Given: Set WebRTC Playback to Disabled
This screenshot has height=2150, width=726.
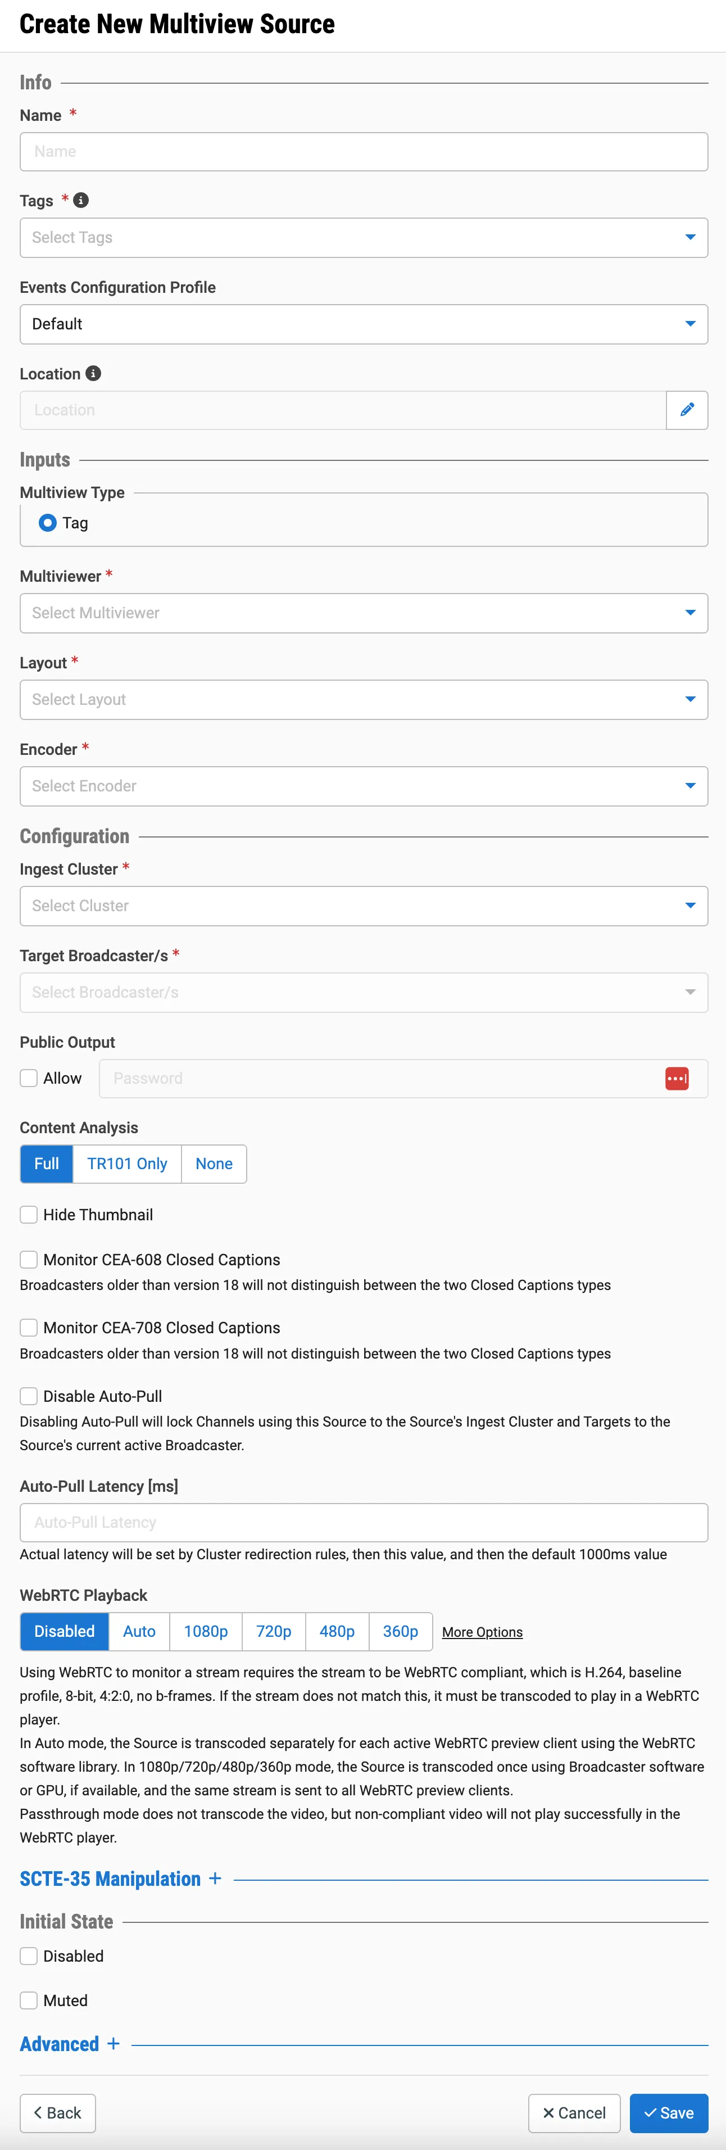Looking at the screenshot, I should [x=64, y=1631].
